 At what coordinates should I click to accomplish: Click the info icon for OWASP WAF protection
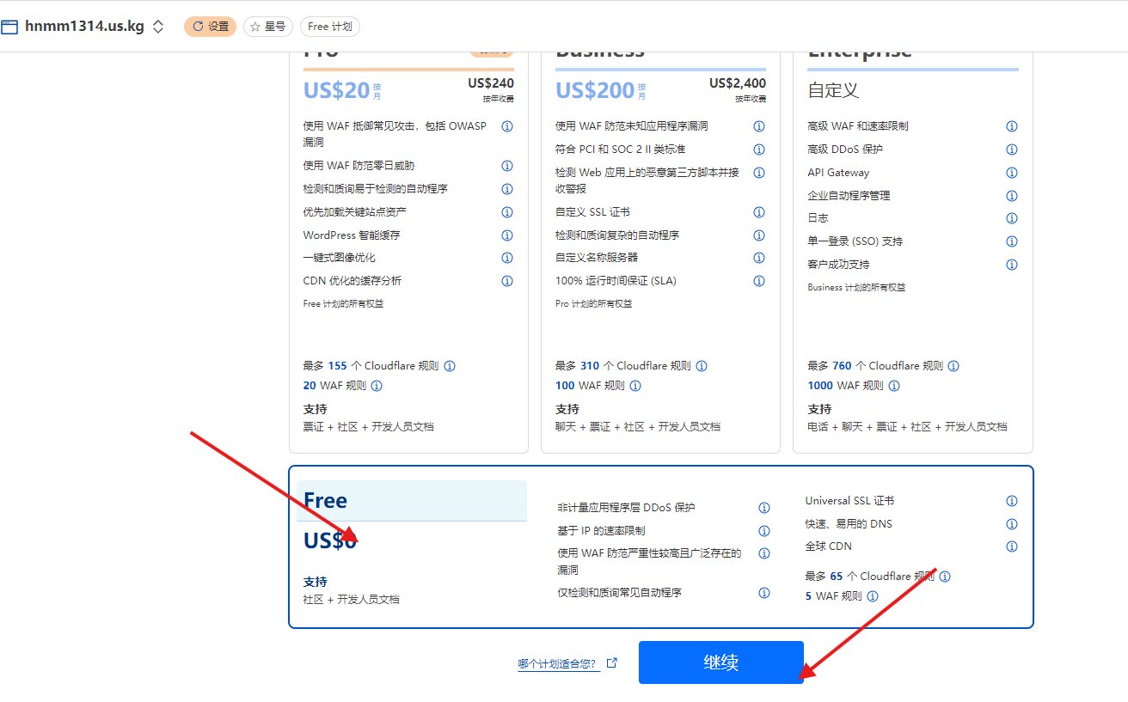[507, 126]
